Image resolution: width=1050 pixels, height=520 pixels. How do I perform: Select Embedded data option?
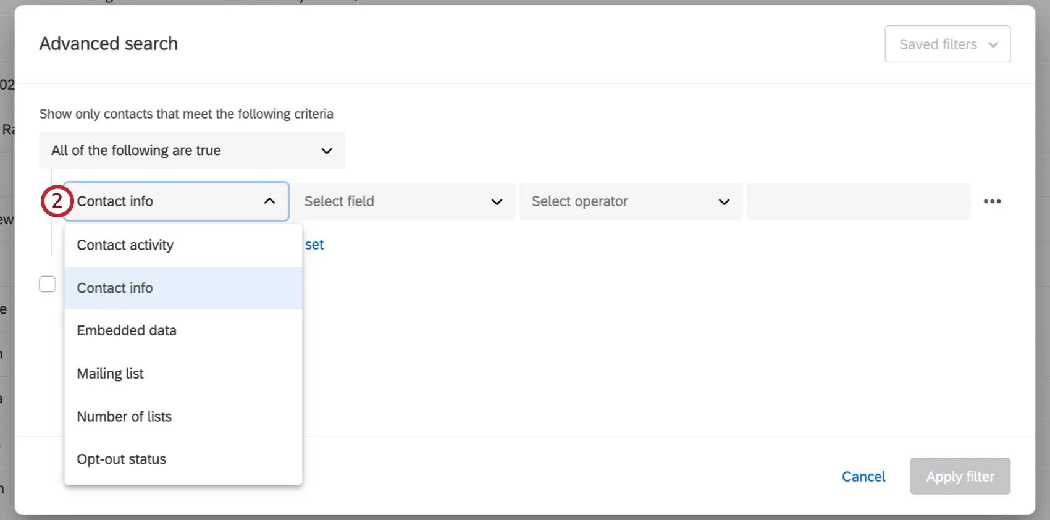[x=127, y=331]
